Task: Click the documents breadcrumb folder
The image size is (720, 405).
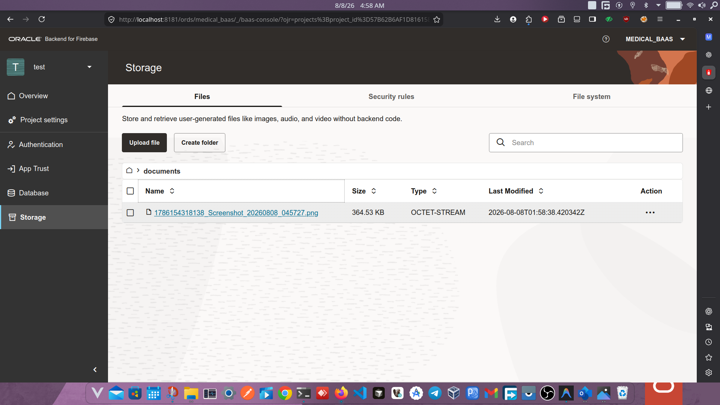Action: click(x=162, y=171)
